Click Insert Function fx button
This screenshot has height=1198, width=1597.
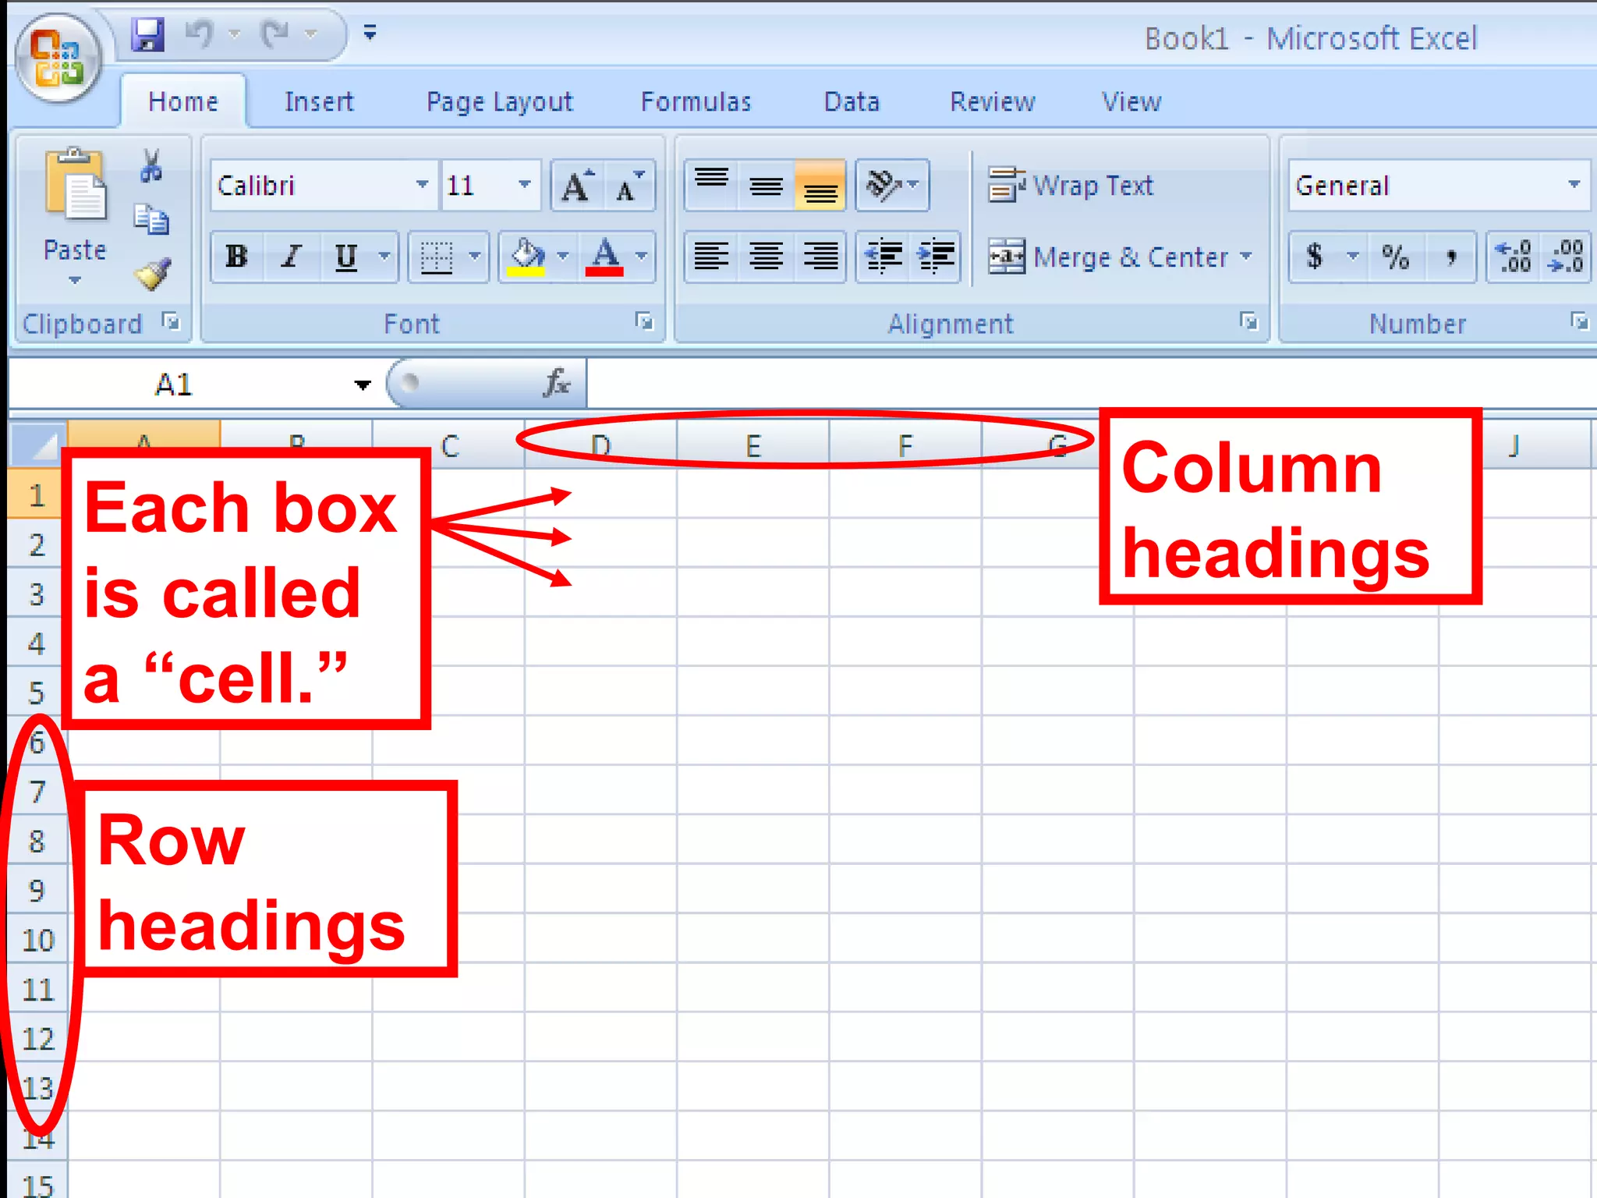point(557,383)
